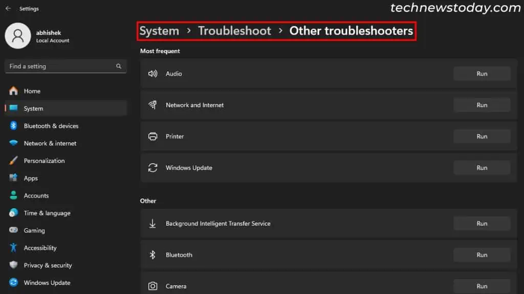Viewport: 524px width, 294px height.
Task: Open Home in the sidebar
Action: click(x=66, y=91)
